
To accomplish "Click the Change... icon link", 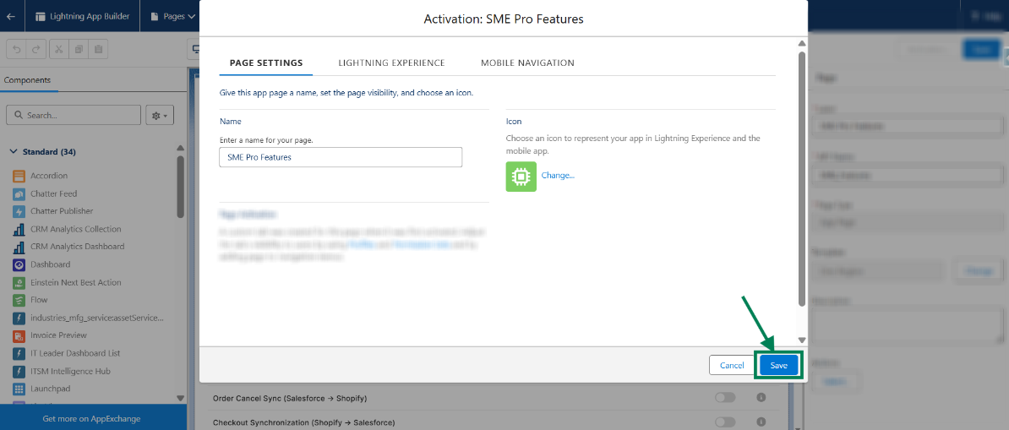I will pyautogui.click(x=558, y=175).
